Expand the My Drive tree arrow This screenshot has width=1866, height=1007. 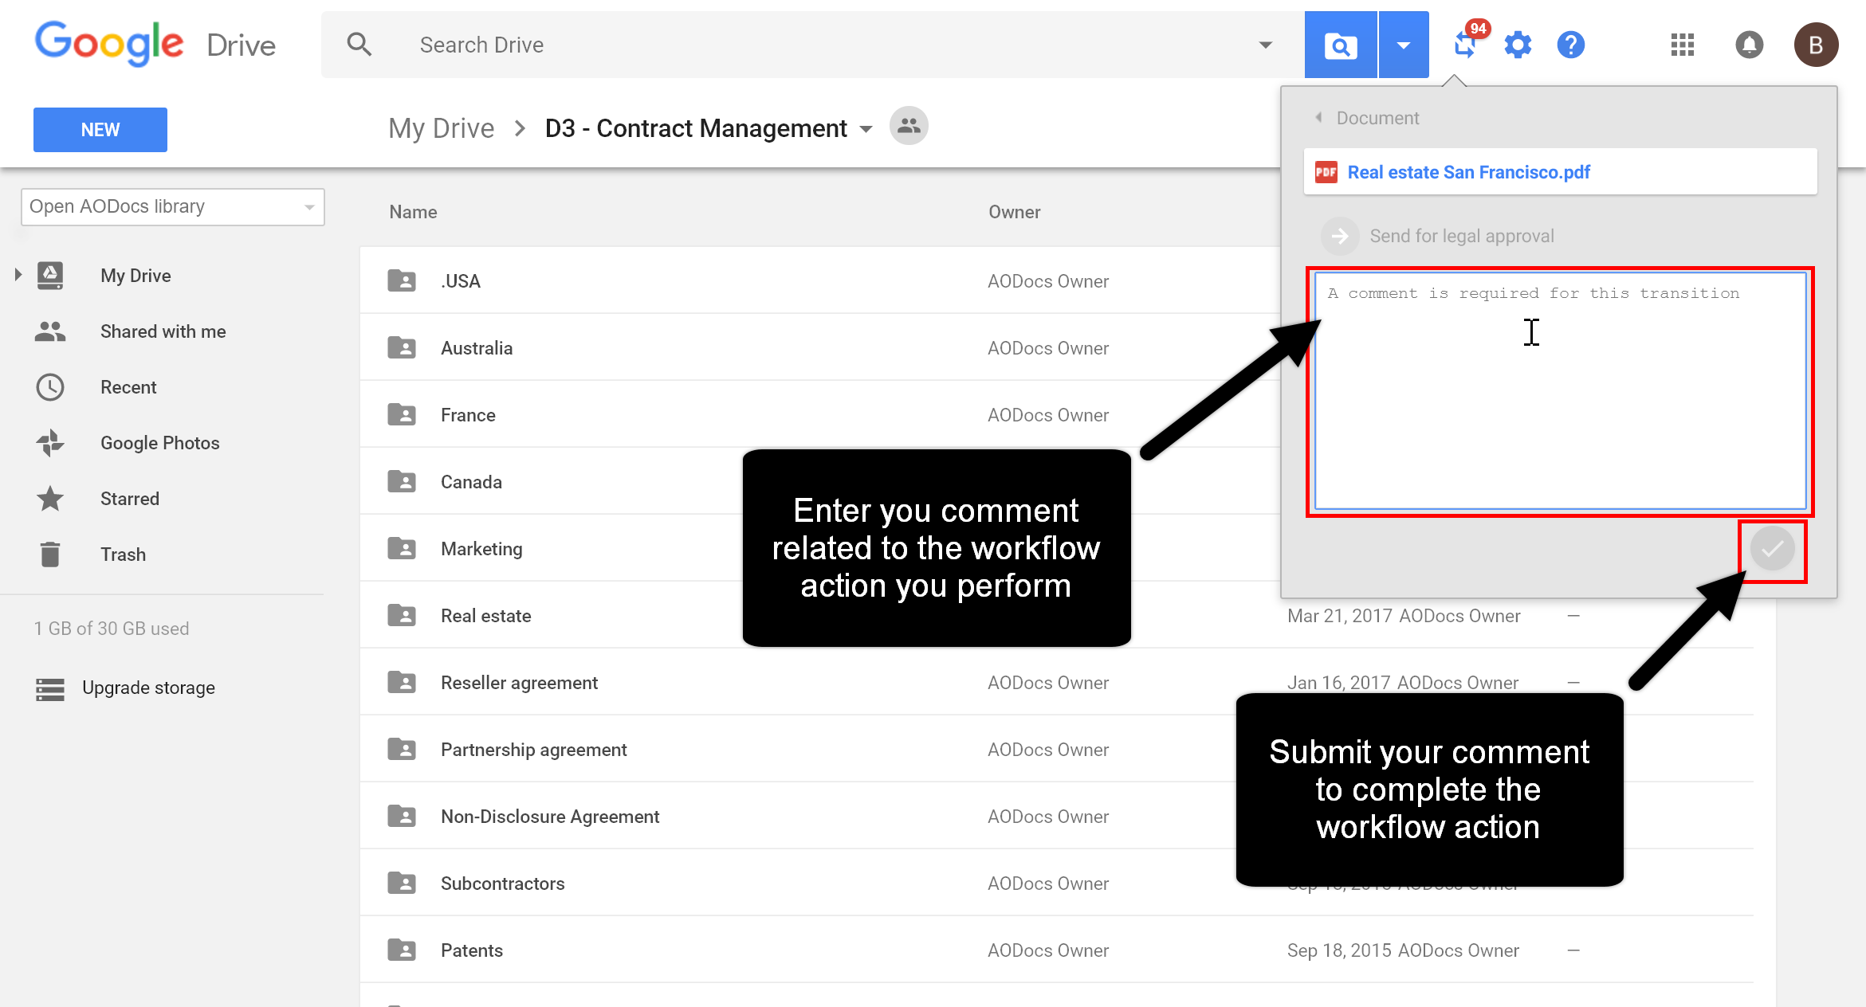(18, 275)
